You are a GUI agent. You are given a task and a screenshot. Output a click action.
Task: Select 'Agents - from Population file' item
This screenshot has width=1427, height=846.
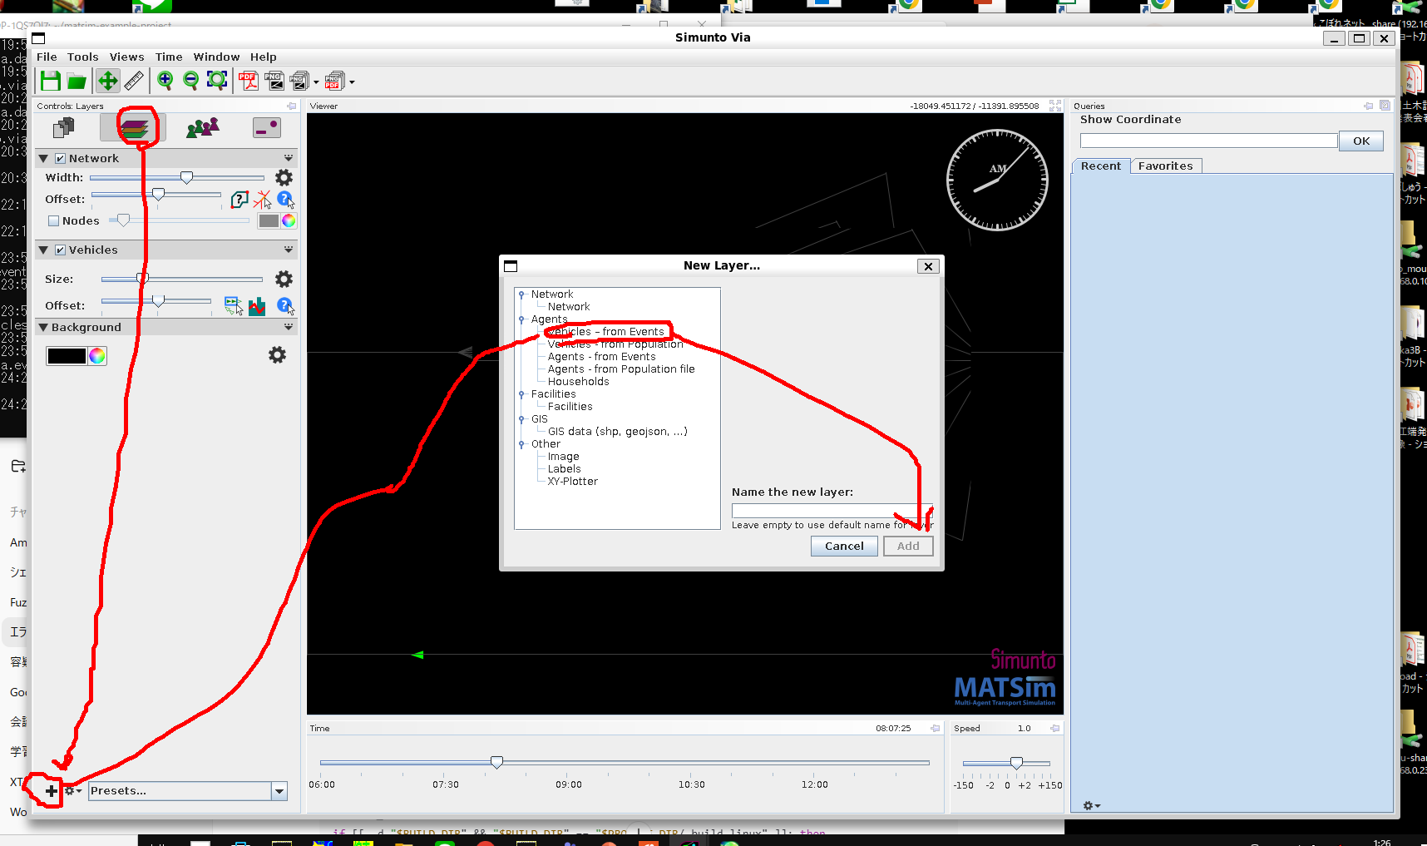click(x=620, y=369)
